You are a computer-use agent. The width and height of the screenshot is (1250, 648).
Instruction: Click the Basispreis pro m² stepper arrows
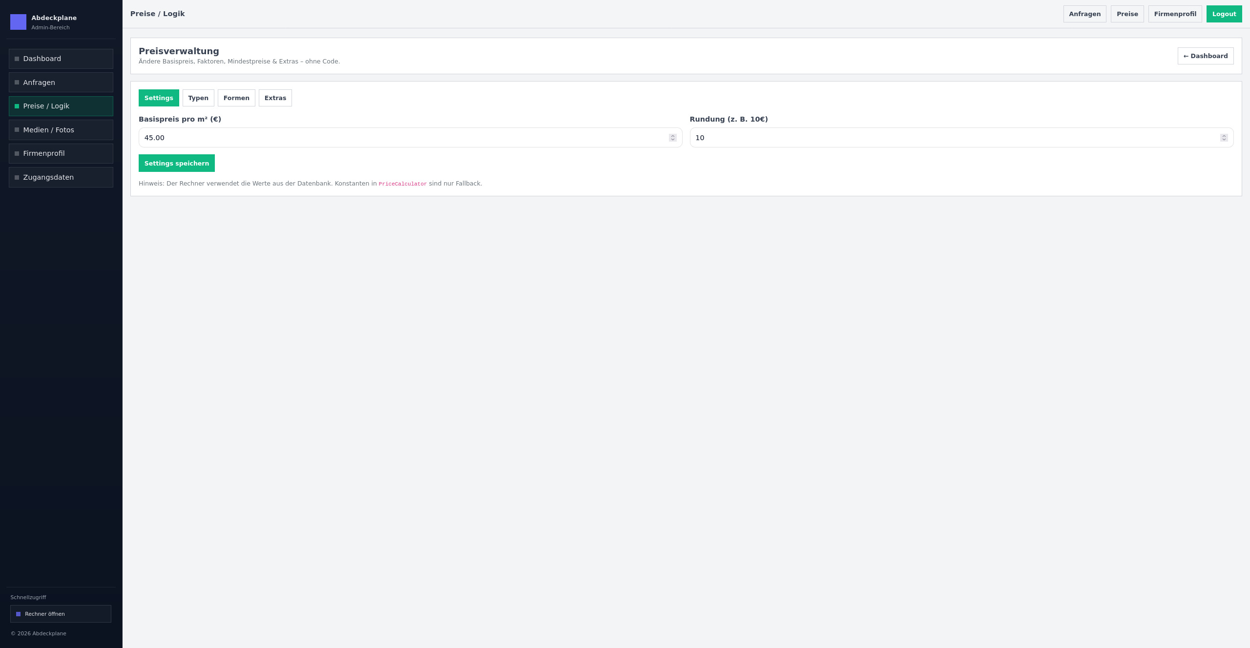pyautogui.click(x=672, y=138)
